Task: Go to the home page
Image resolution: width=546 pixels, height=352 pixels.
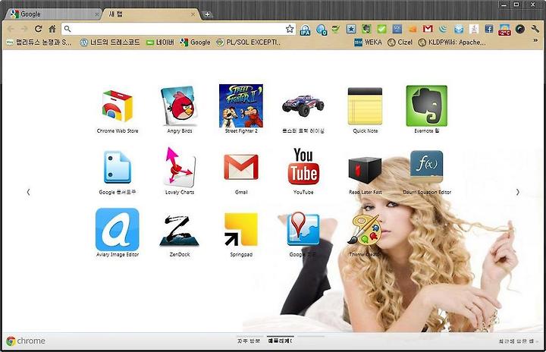Action: click(x=52, y=29)
